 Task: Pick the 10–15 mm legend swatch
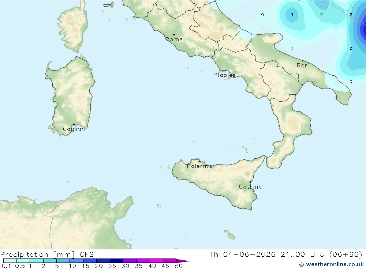tap(76, 261)
